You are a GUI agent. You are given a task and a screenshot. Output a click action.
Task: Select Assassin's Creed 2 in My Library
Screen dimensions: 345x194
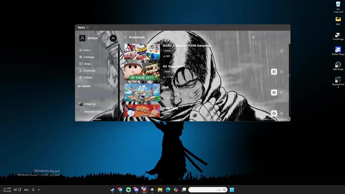tap(98, 112)
